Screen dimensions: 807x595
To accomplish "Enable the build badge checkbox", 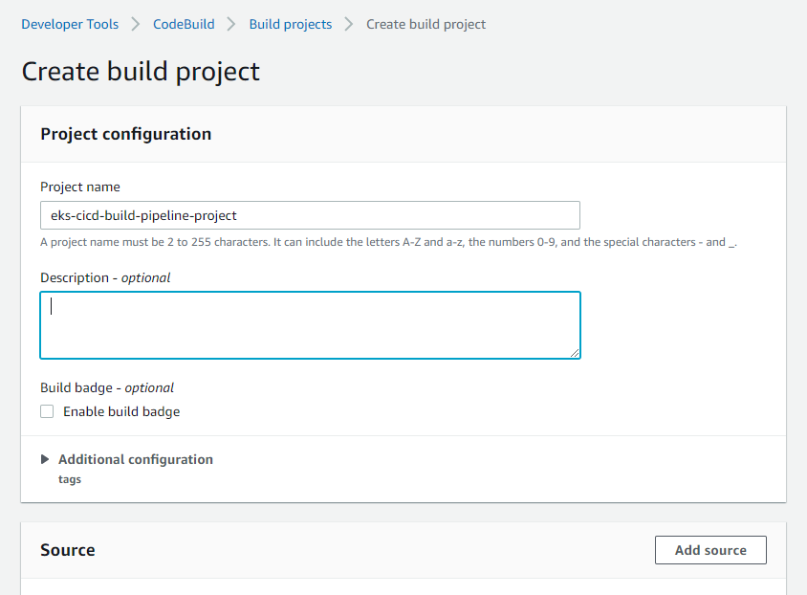I will pos(47,411).
